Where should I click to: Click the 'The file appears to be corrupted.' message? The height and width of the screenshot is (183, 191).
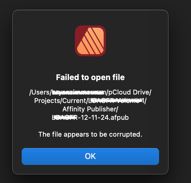click(x=90, y=134)
